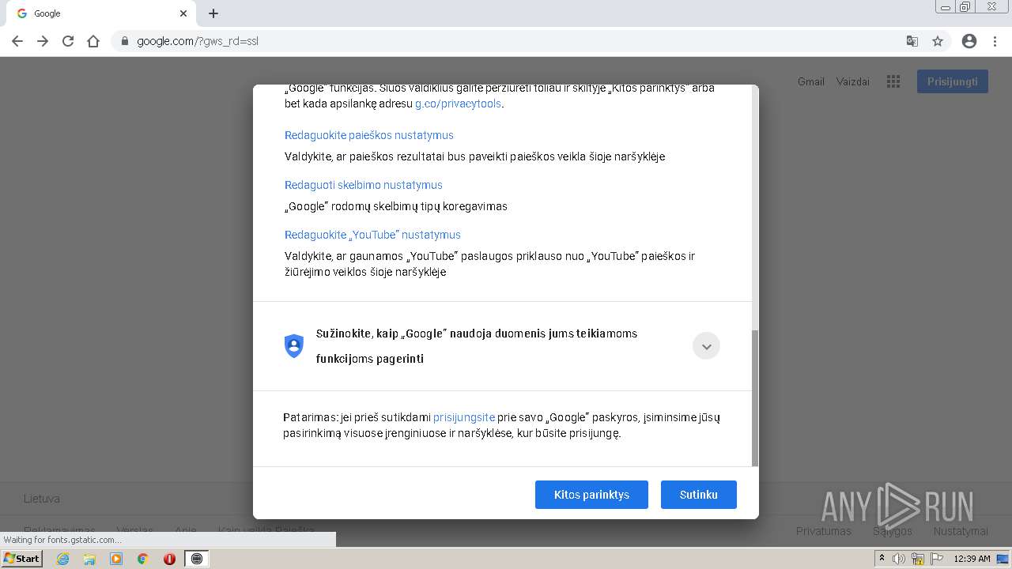Click the consent dialog scrollbar thumb
Image resolution: width=1012 pixels, height=569 pixels.
pyautogui.click(x=754, y=398)
